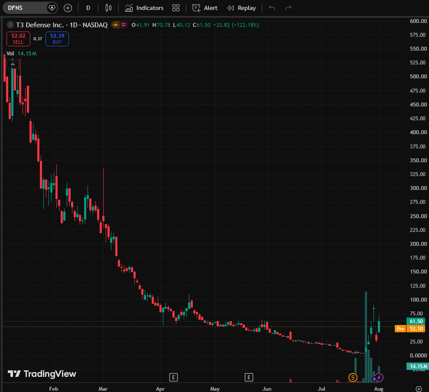Click the late May earnings E marker
The width and height of the screenshot is (429, 392).
point(249,378)
